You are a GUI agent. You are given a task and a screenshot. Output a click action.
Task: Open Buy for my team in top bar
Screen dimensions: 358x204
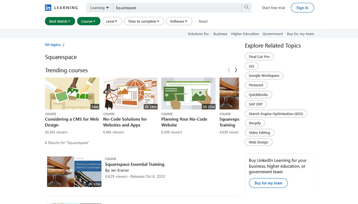click(x=300, y=34)
